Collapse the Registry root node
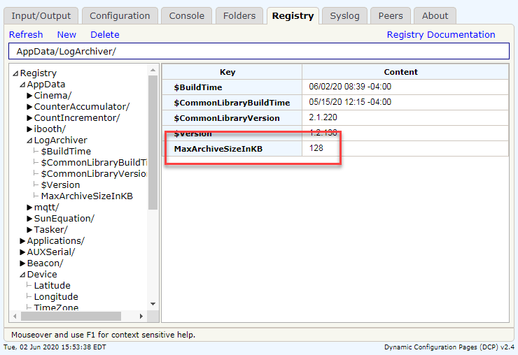The height and width of the screenshot is (355, 518). click(x=15, y=73)
